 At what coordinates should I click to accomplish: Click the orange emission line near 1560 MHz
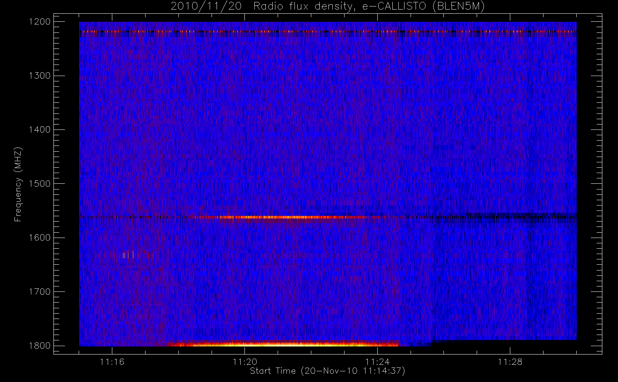click(x=283, y=217)
